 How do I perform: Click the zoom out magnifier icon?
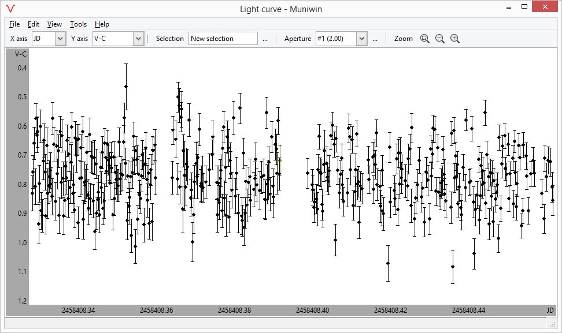(x=440, y=39)
